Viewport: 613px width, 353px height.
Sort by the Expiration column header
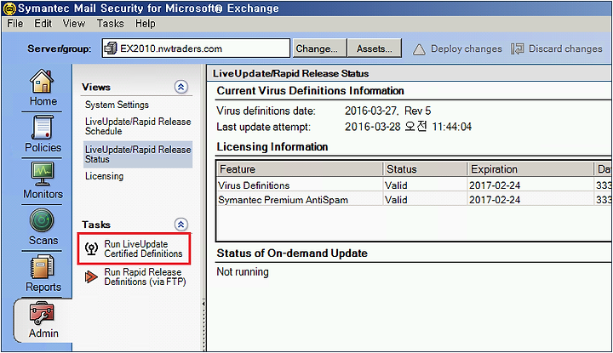[x=531, y=169]
